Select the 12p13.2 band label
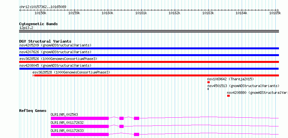The image size is (288, 138). [26, 28]
